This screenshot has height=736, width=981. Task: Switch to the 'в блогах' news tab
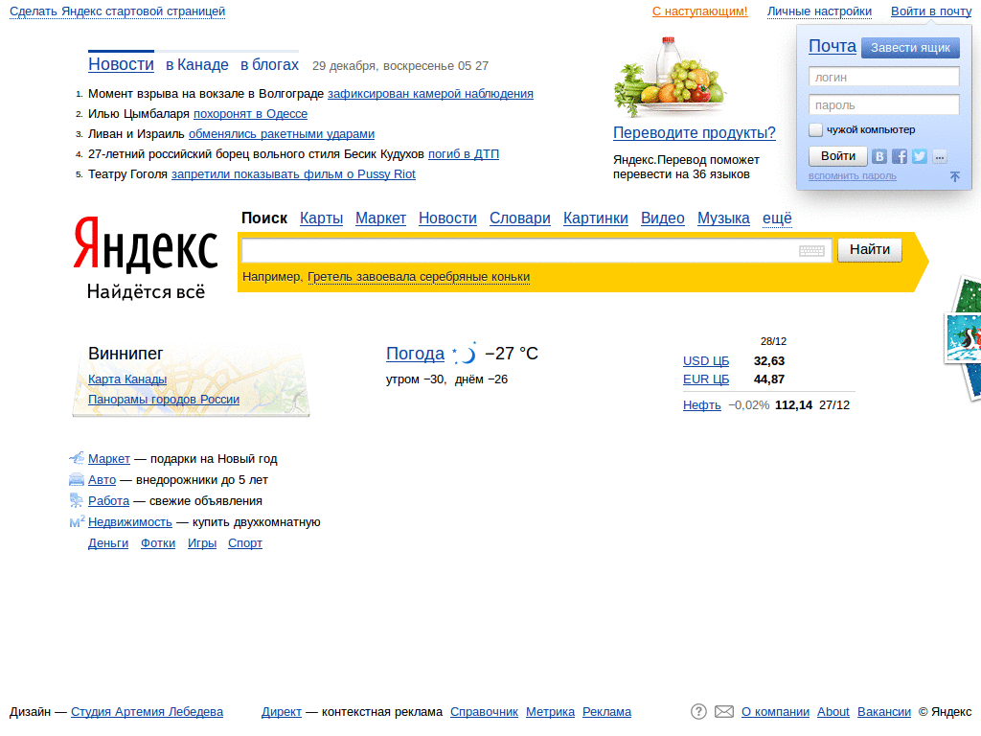coord(269,64)
